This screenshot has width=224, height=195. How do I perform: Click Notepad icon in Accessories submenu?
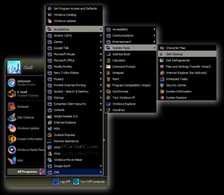(108, 73)
